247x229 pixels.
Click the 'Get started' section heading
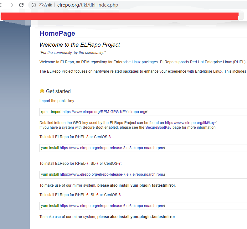click(x=58, y=91)
